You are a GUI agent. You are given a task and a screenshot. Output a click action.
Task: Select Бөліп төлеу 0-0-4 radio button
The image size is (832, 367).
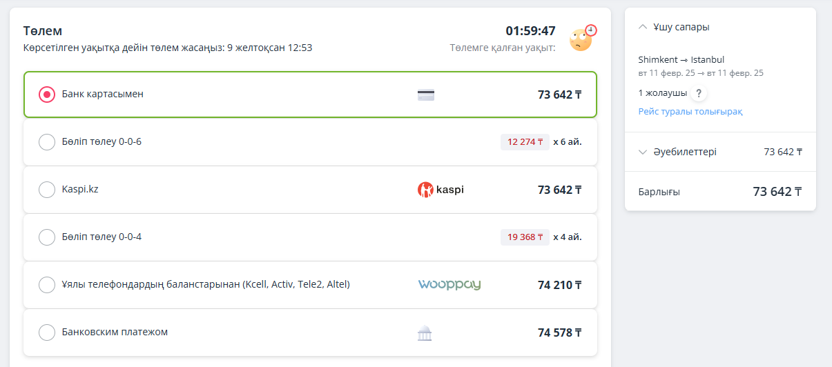(47, 237)
